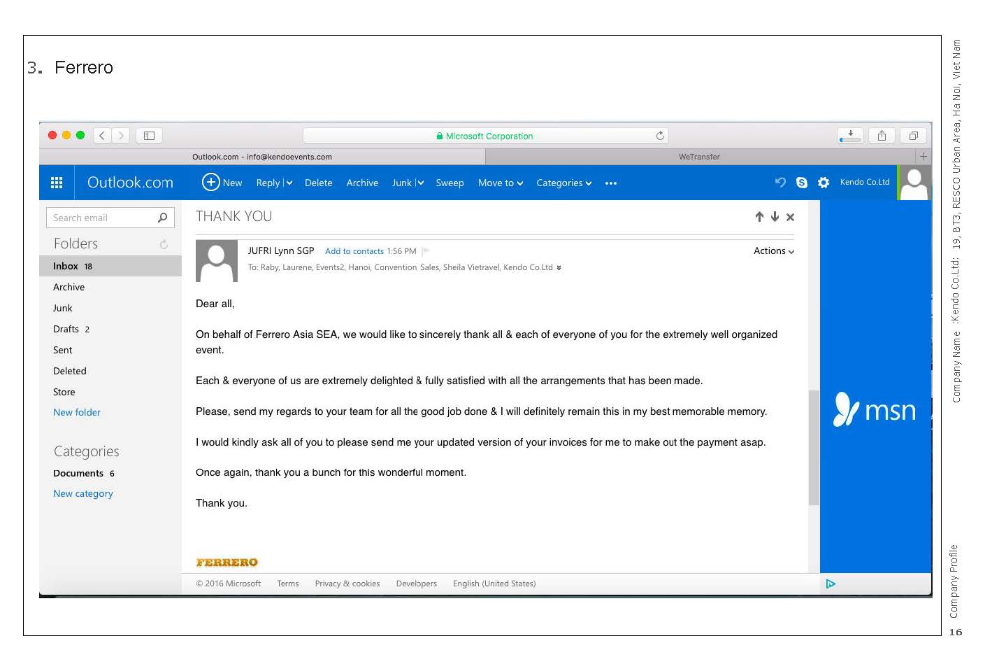This screenshot has width=1006, height=671.
Task: Refresh the Folders list
Action: point(164,244)
